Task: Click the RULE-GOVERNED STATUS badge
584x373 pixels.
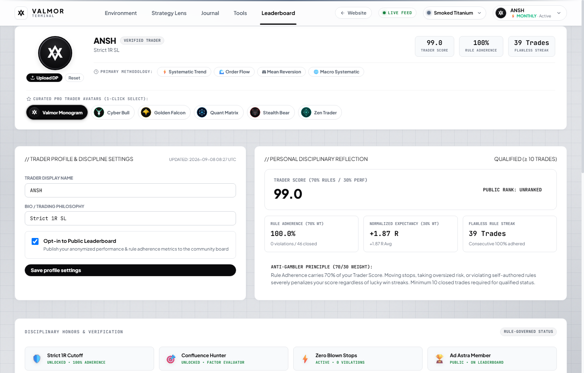Action: [528, 332]
